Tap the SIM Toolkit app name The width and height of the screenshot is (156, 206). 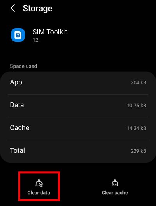(50, 32)
